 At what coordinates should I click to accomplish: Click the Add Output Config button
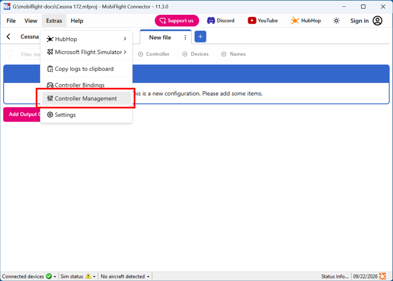tap(22, 114)
